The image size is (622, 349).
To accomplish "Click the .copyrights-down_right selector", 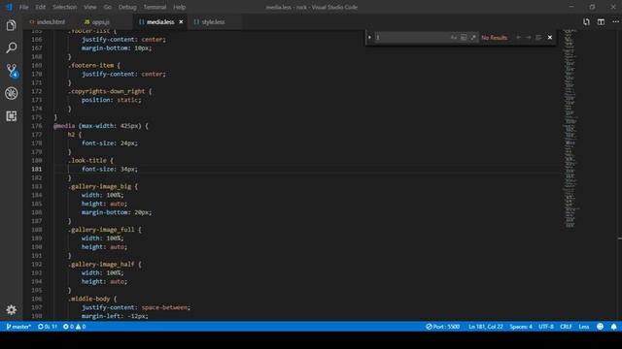I will point(106,91).
